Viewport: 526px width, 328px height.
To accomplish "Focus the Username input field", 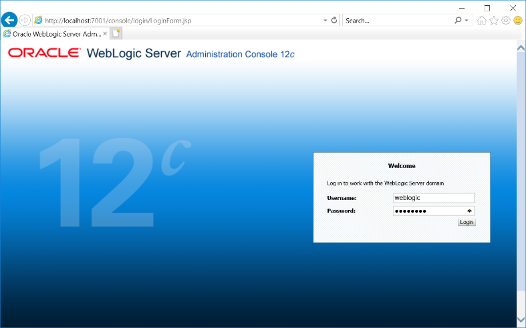I will tap(434, 198).
